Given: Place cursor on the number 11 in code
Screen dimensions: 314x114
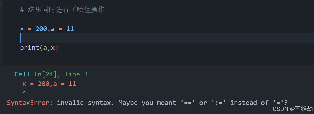Looking at the screenshot, I should (70, 29).
